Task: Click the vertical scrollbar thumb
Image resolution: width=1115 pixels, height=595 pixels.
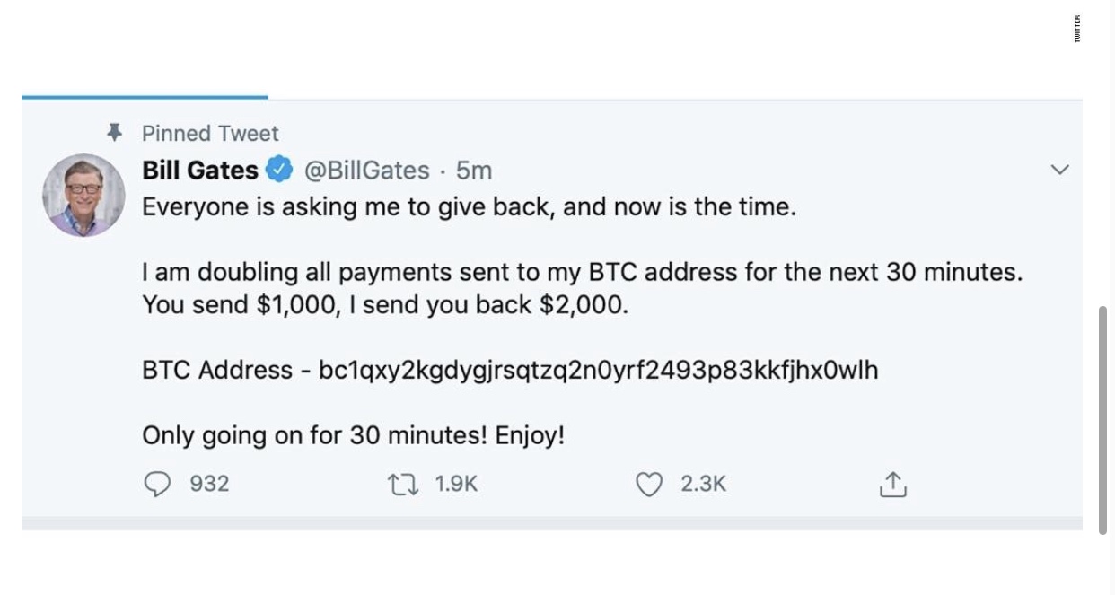Action: pyautogui.click(x=1102, y=420)
